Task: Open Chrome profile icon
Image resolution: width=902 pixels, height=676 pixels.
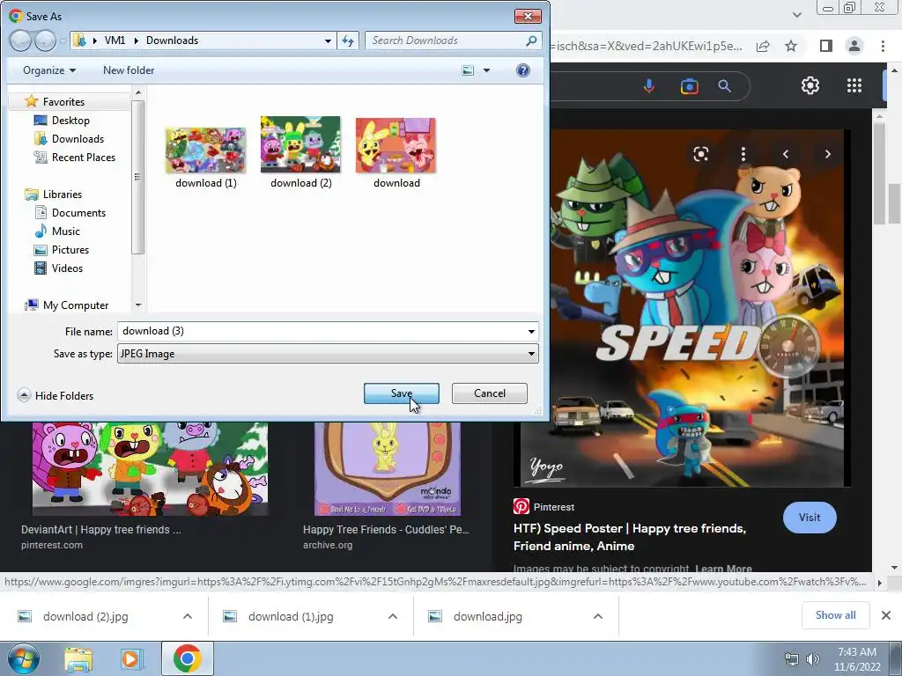Action: pos(854,46)
